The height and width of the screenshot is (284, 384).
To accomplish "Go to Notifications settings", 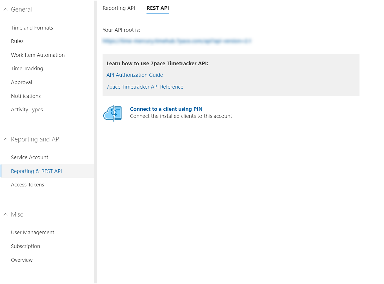I will (26, 96).
